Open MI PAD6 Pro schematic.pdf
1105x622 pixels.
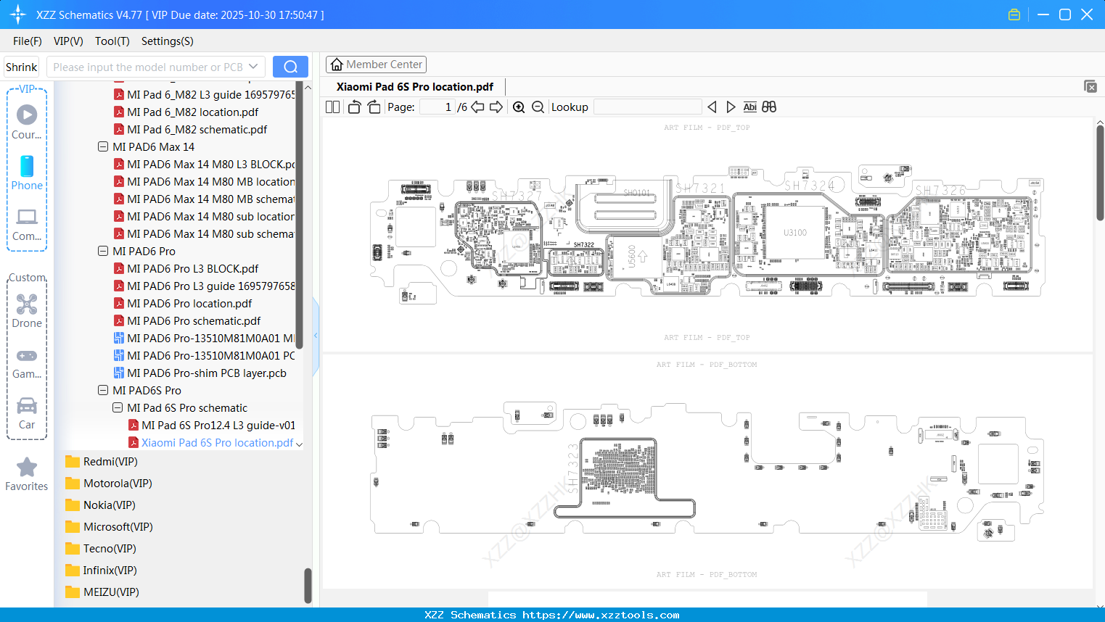[x=187, y=321]
